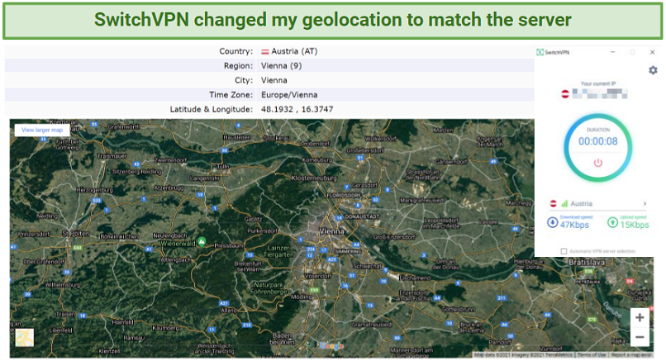
Task: Click the St. Pölten label on map
Action: pos(75,234)
